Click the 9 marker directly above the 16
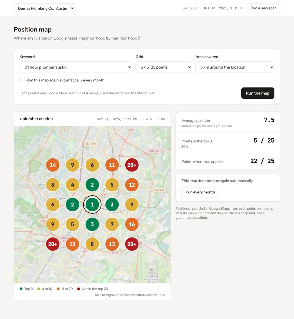 (x=132, y=204)
